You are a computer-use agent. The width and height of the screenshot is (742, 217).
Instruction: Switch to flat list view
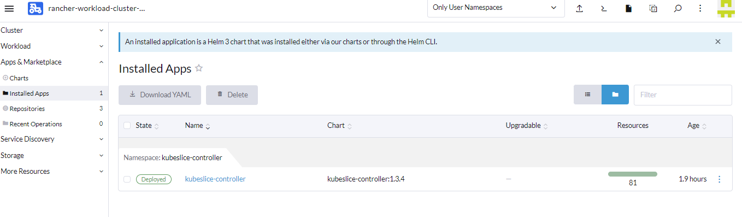pos(587,95)
